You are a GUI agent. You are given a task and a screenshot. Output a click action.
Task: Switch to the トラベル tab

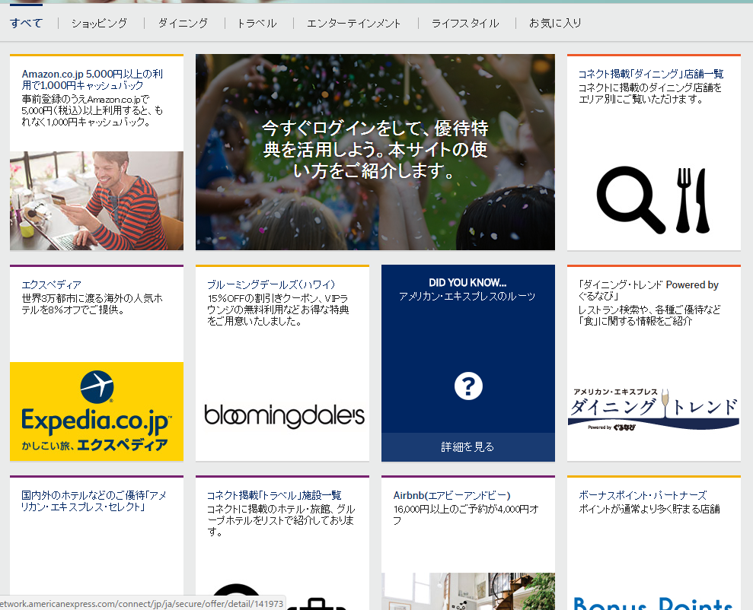[x=257, y=23]
